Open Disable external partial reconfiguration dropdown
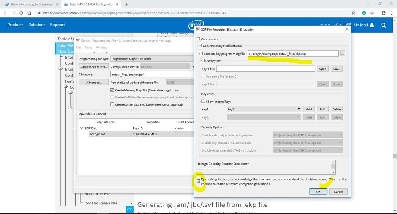This screenshot has width=397, height=214. pos(308,135)
